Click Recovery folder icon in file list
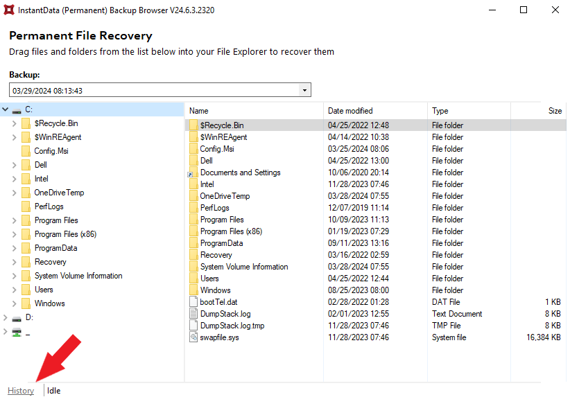 [193, 254]
